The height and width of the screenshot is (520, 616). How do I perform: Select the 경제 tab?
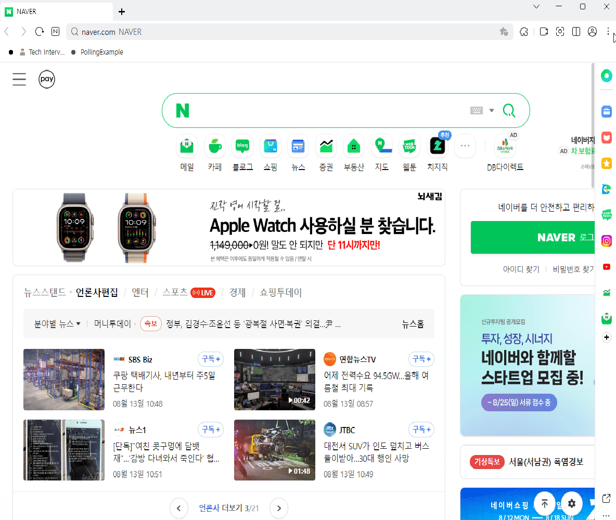tap(237, 292)
